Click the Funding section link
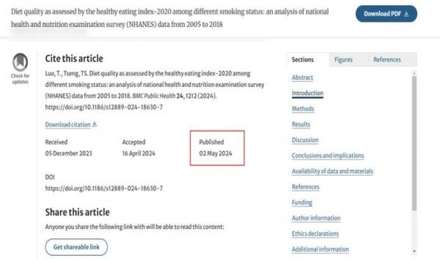This screenshot has height=259, width=440. tap(302, 203)
